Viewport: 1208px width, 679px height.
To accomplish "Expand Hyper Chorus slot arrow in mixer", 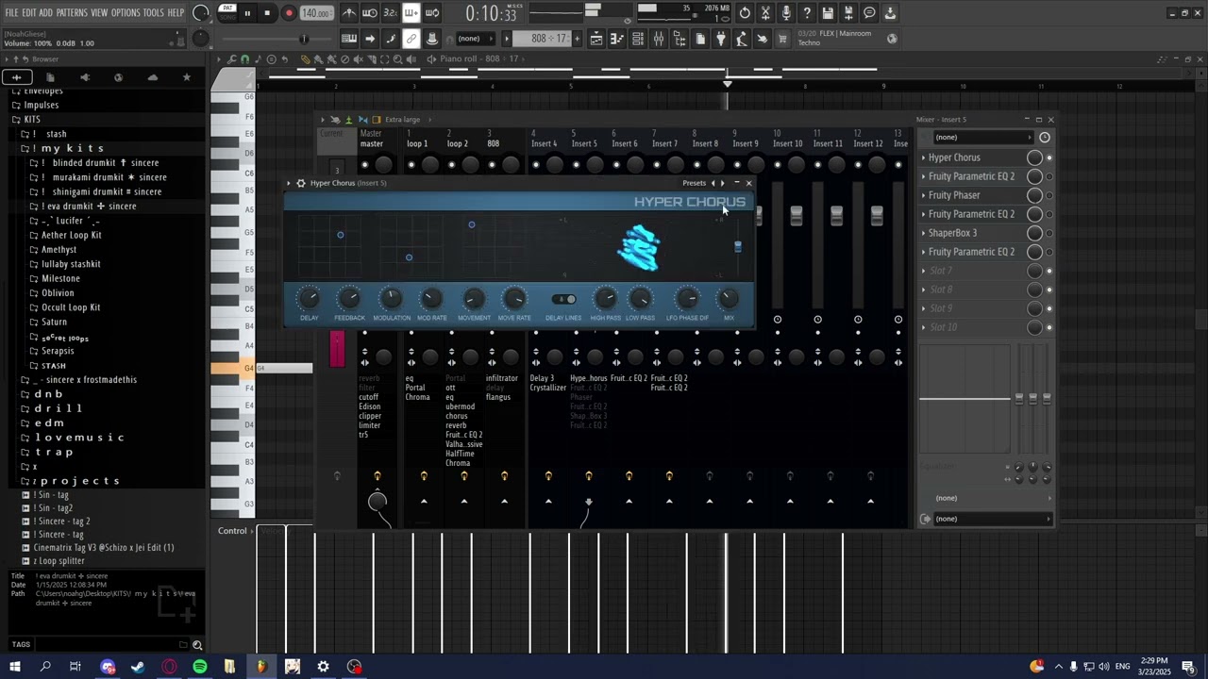I will pyautogui.click(x=924, y=157).
